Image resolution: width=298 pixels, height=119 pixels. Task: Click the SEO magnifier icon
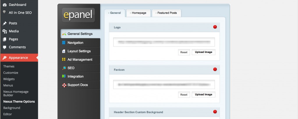tap(64, 68)
